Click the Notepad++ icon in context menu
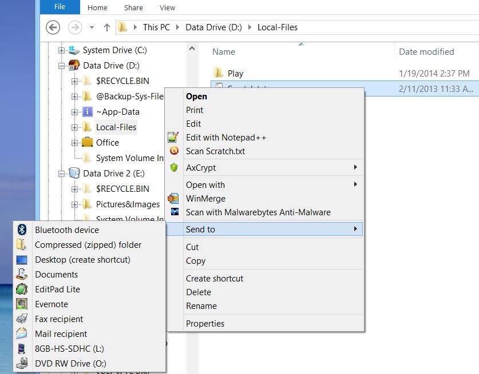Viewport: 479px width, 374px height. [173, 138]
